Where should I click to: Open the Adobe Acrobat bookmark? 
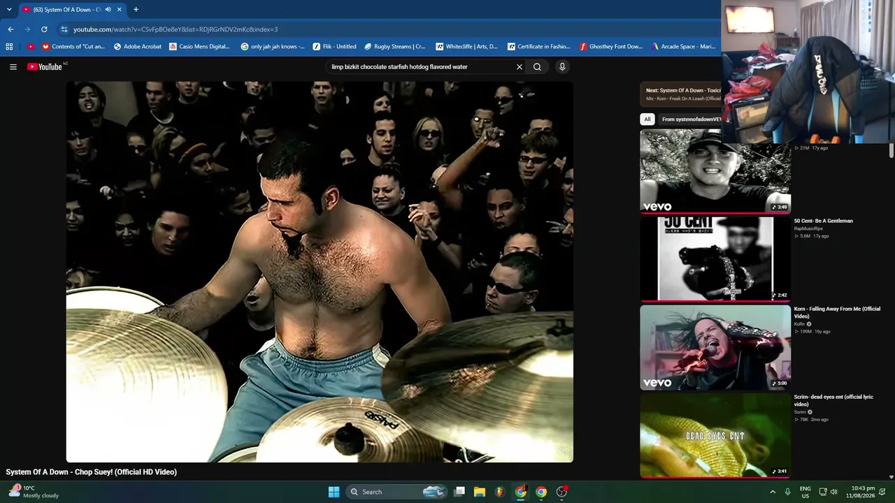click(x=138, y=47)
